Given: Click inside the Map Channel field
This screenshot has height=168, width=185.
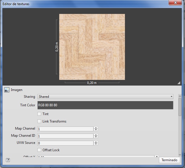Looking at the screenshot, I should click(65, 129).
